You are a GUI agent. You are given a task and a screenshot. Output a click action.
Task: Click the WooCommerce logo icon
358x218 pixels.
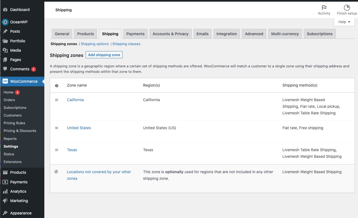(x=5, y=81)
